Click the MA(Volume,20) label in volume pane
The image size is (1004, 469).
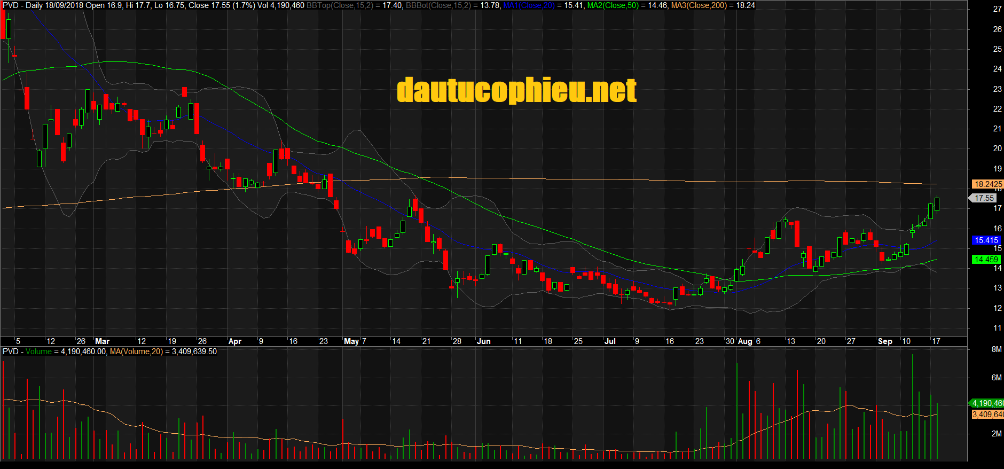(136, 351)
